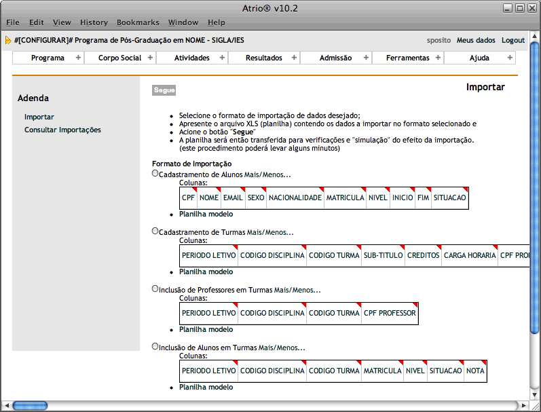Click the orange arrow icon before #[CONFIGURAR]#
This screenshot has height=412, width=541.
(x=8, y=40)
